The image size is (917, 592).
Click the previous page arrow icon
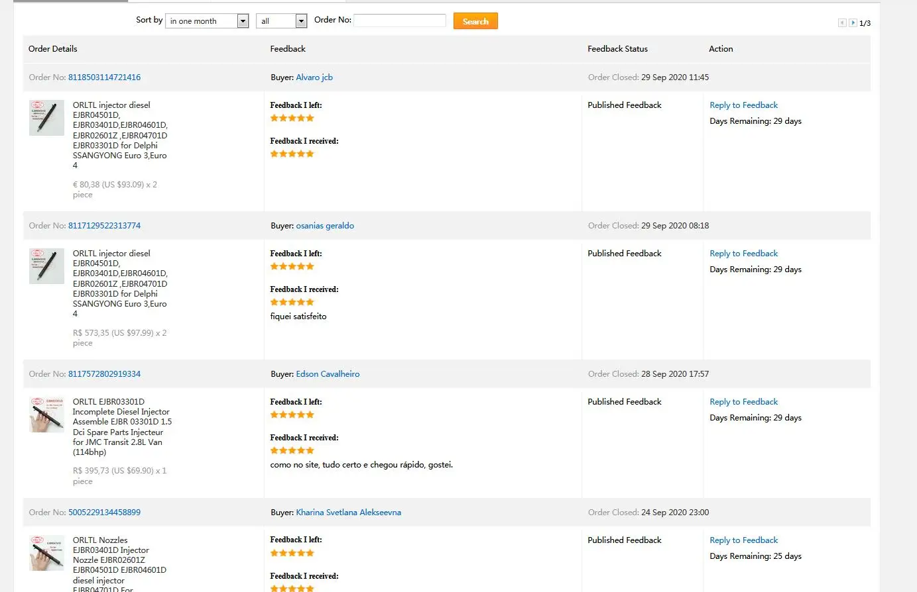point(842,23)
